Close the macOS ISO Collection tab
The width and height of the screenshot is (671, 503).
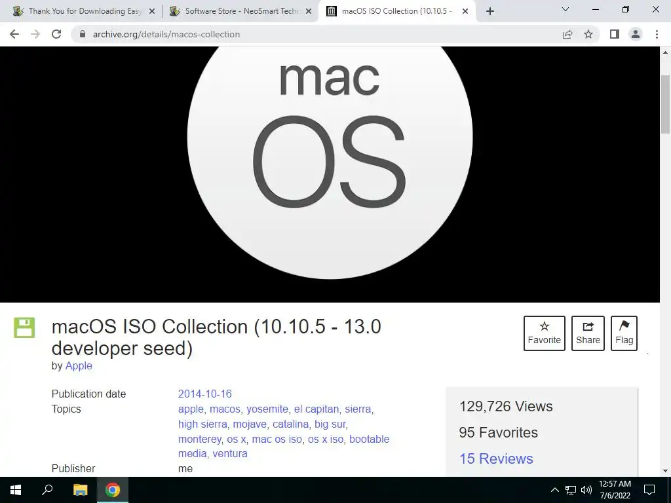[x=465, y=12]
